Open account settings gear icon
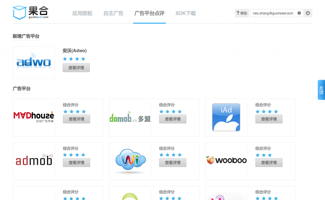 point(299,13)
